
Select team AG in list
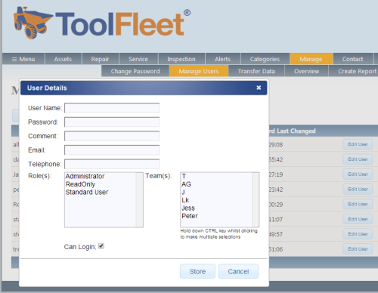point(186,184)
